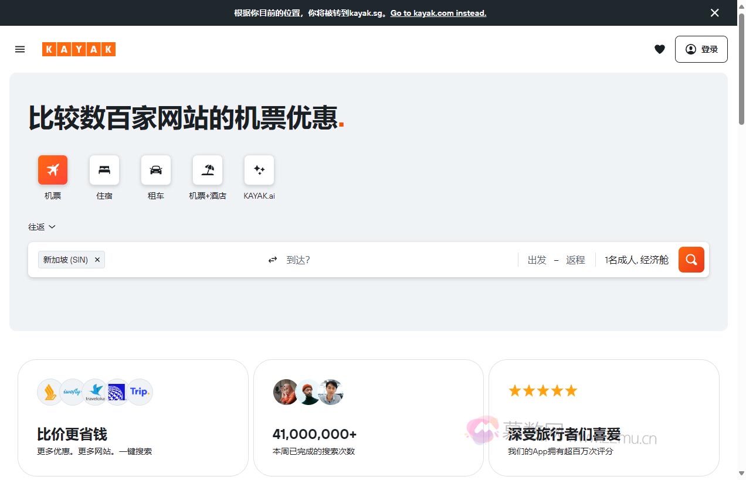Select the 机票+酒店 packages icon

click(208, 170)
